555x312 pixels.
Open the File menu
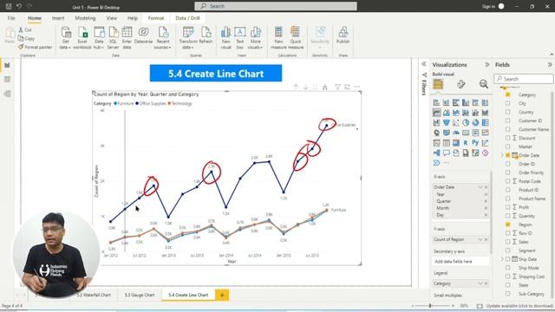pos(11,18)
